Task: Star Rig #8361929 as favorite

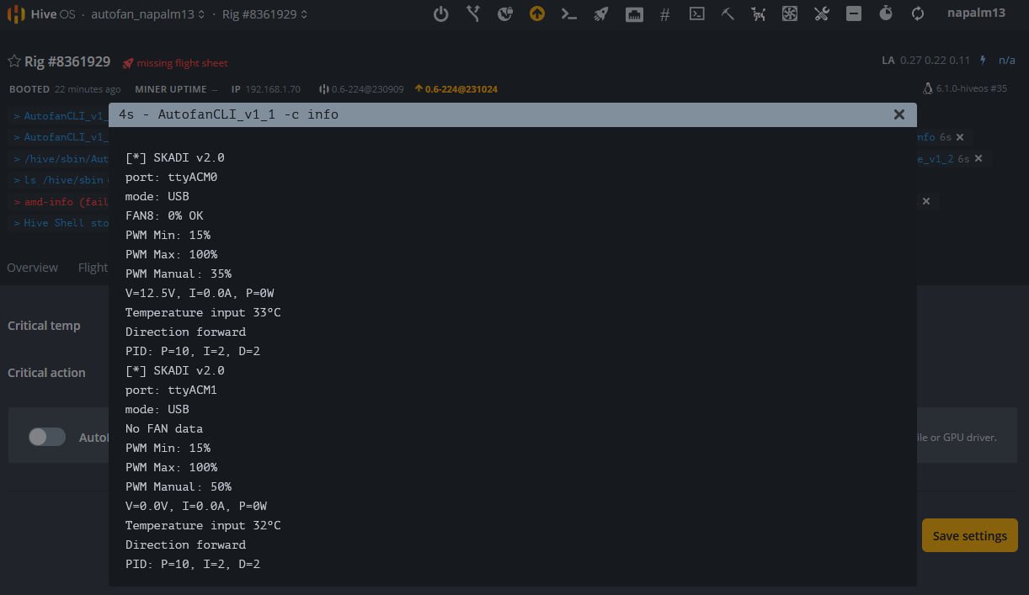Action: (14, 61)
